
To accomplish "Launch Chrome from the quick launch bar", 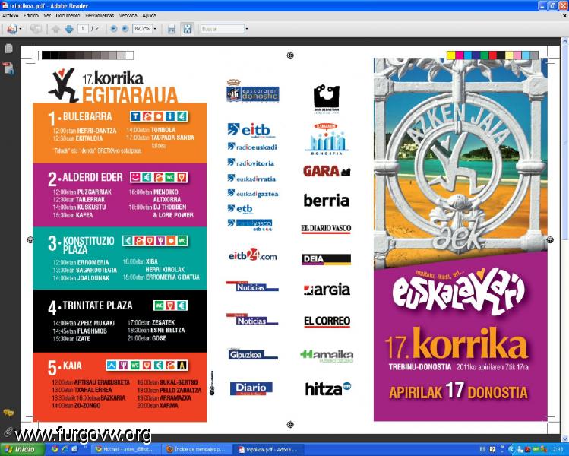I will tap(55, 449).
